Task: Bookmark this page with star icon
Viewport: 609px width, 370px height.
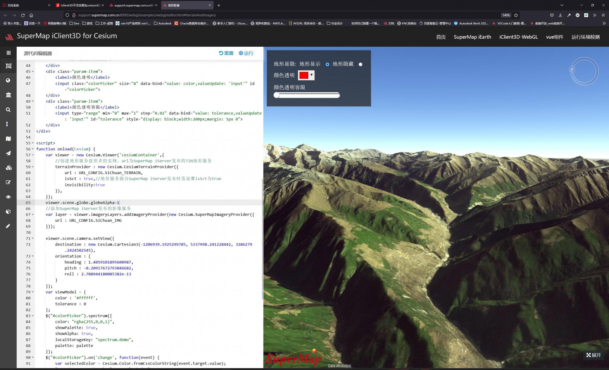Action: [516, 15]
